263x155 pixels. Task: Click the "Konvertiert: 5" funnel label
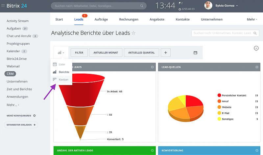tap(115, 139)
